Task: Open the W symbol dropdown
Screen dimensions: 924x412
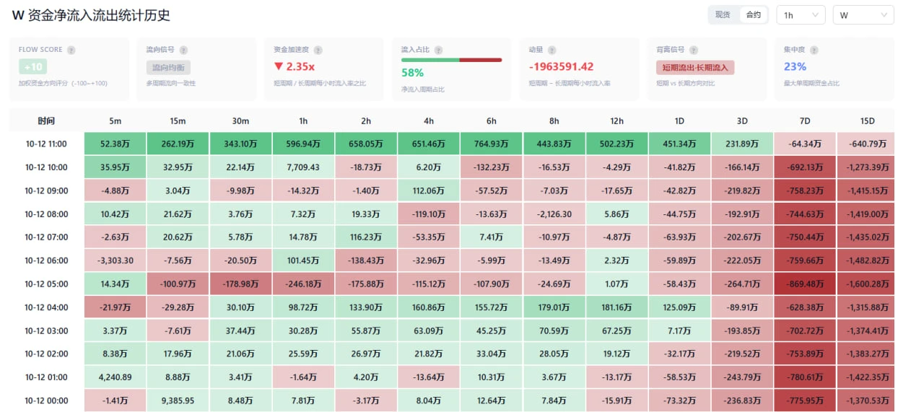Action: pyautogui.click(x=863, y=14)
